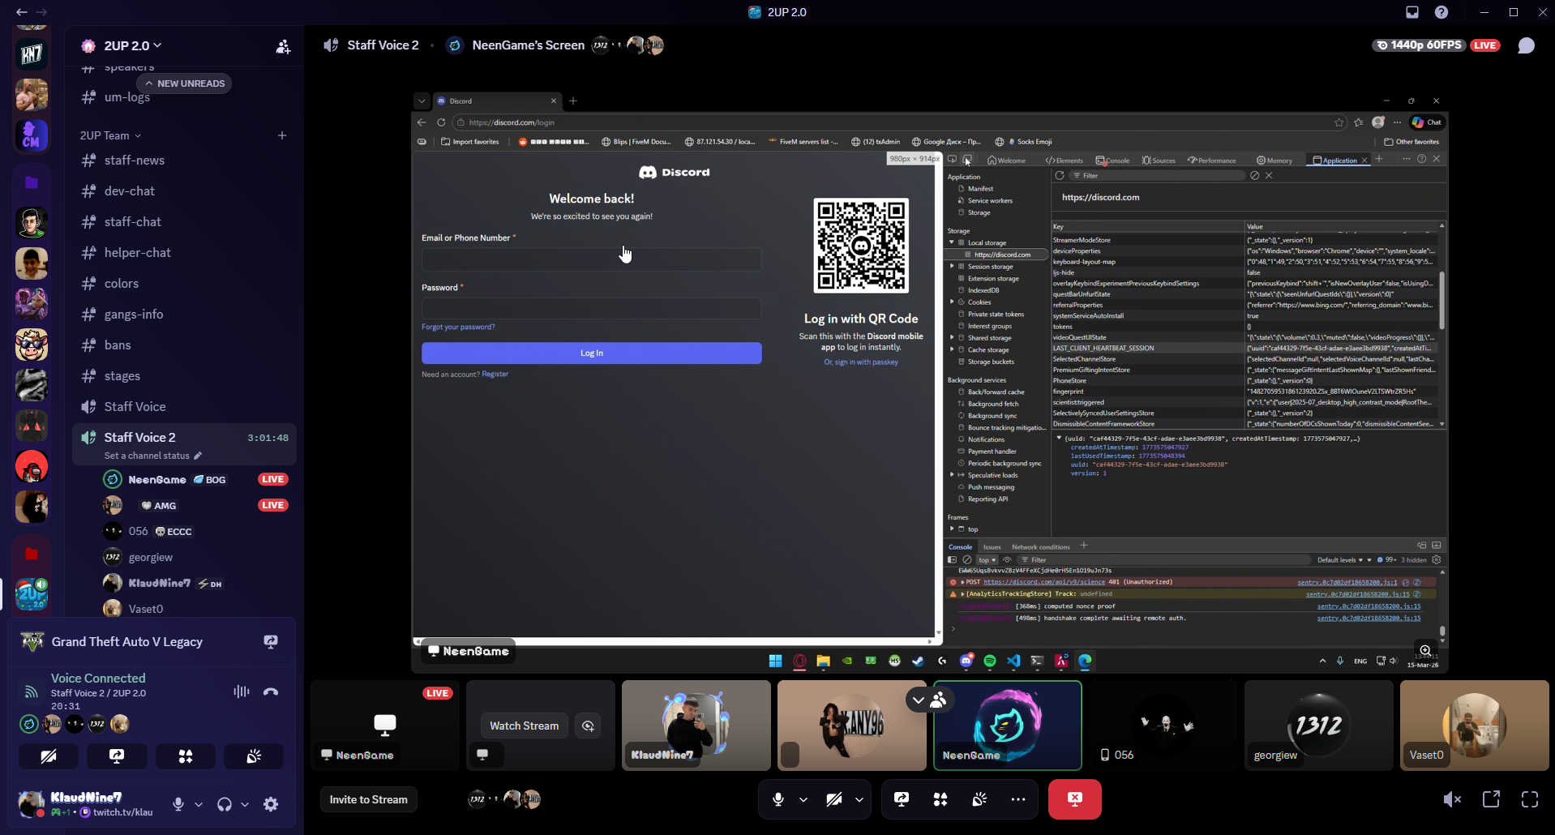The height and width of the screenshot is (835, 1555).
Task: Open the 2UP 2.0 server name dropdown
Action: click(x=133, y=46)
